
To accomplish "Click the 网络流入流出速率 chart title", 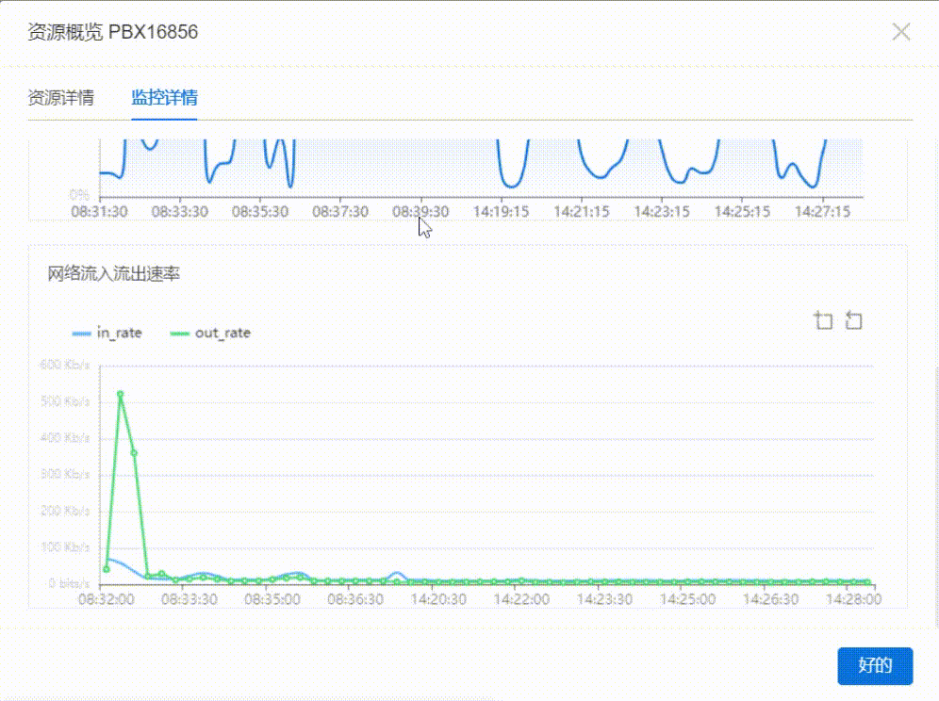I will click(114, 275).
